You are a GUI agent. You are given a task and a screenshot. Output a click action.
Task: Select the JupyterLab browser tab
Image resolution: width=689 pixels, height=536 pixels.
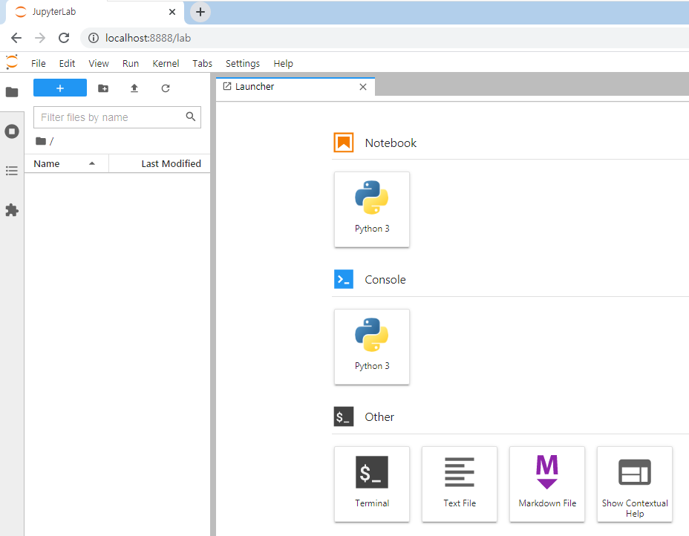pos(95,12)
